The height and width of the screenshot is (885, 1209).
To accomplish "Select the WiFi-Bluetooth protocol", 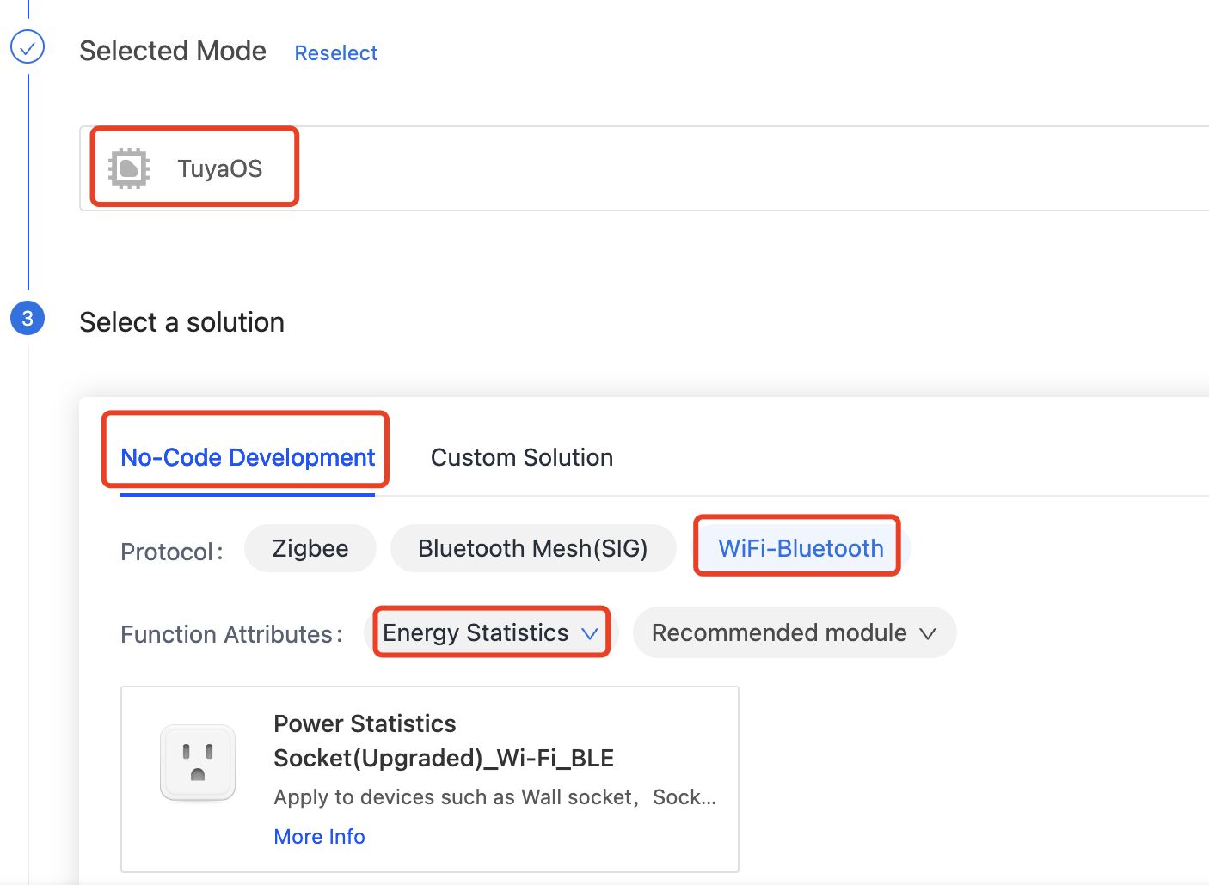I will pos(801,548).
